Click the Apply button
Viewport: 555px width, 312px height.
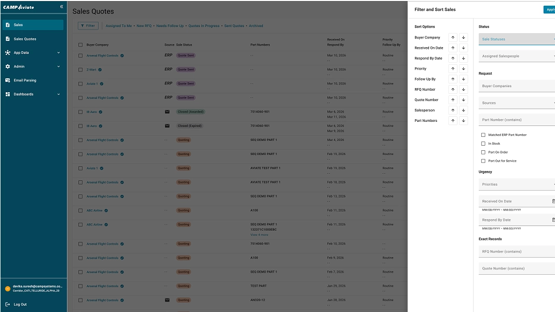point(550,9)
